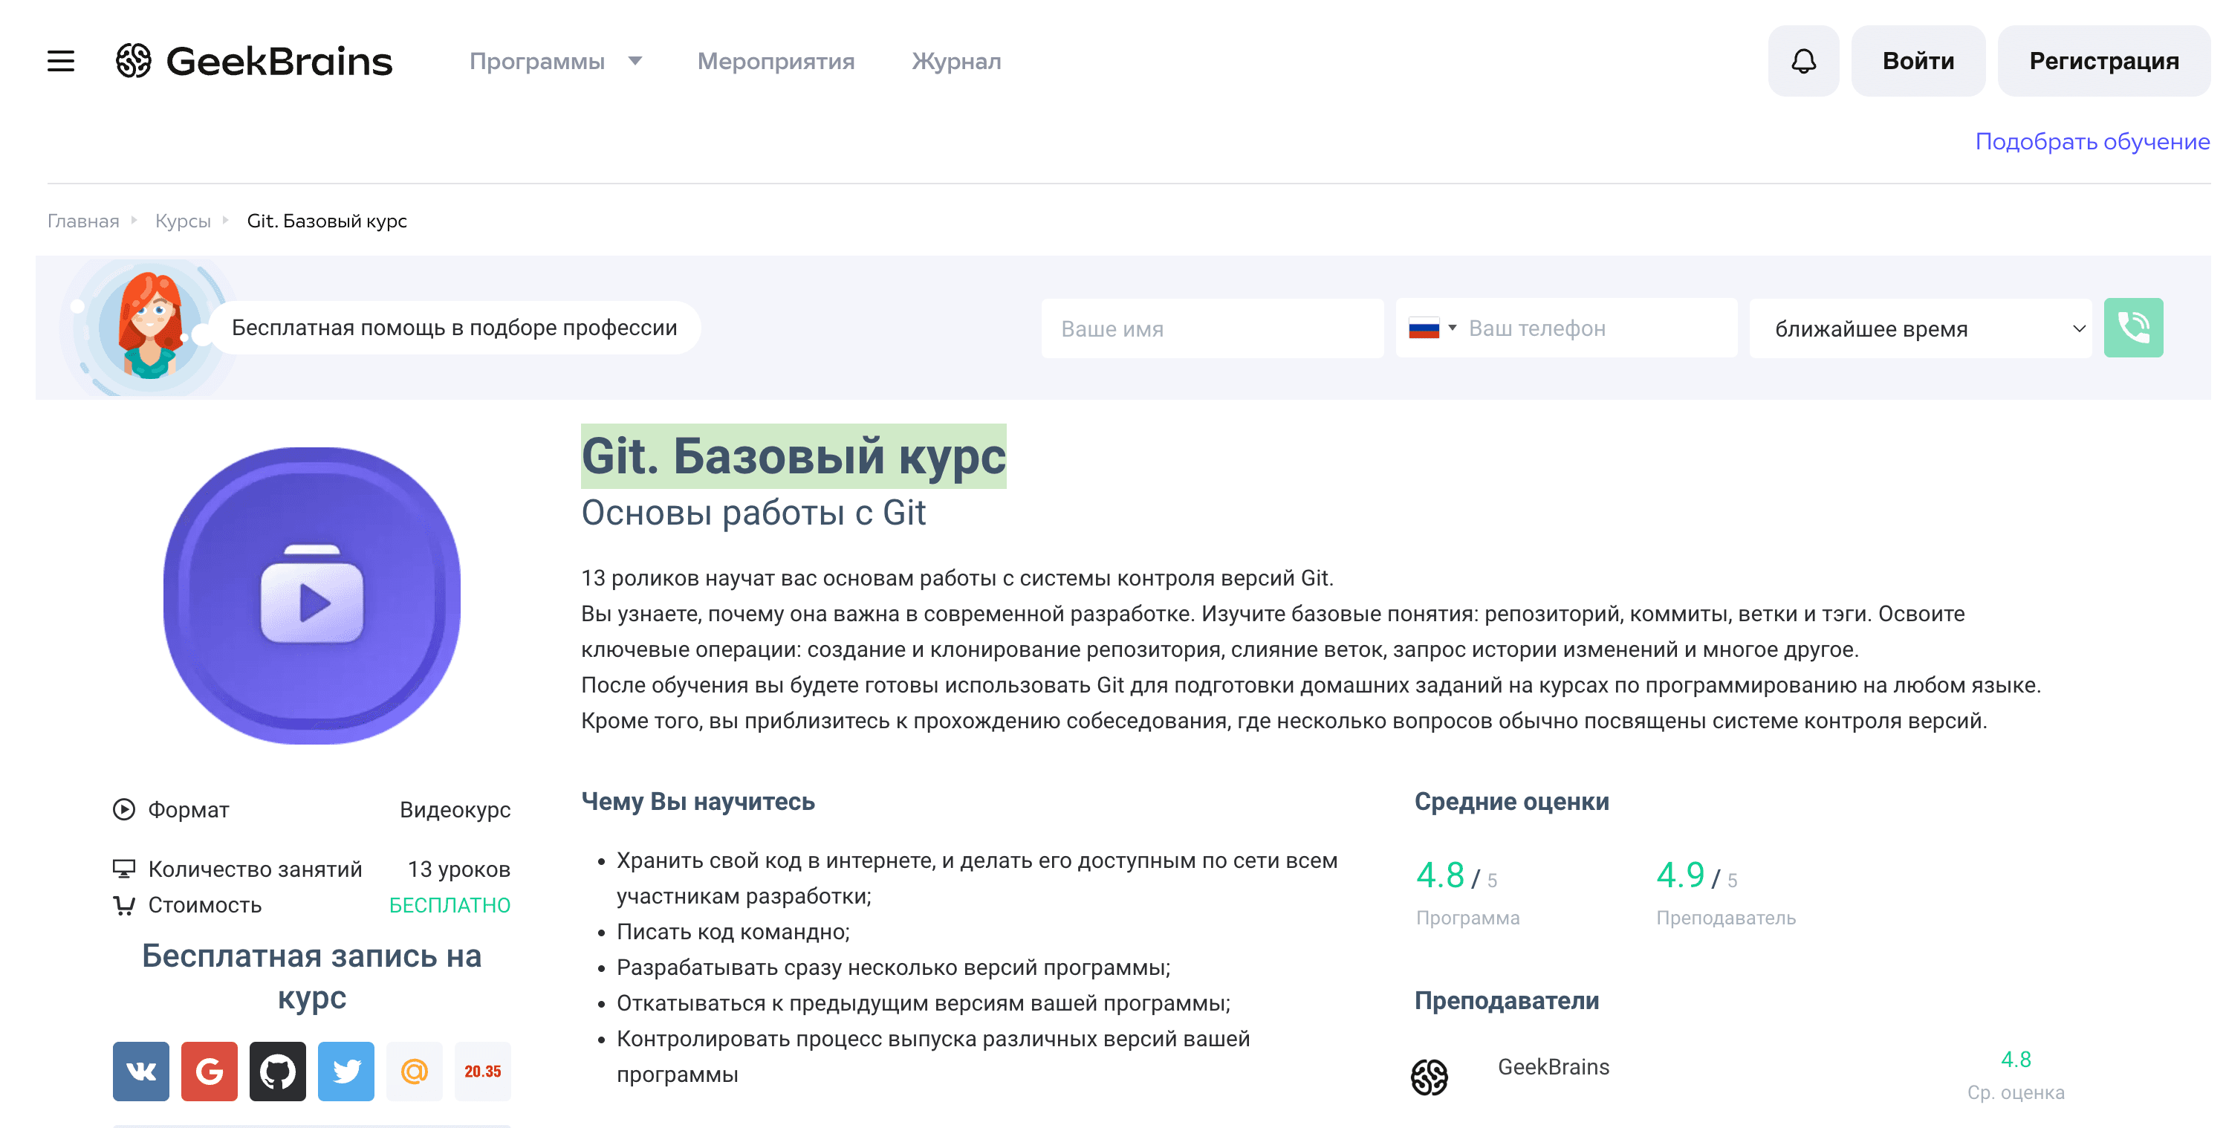
Task: Share via Twitter bird icon
Action: coord(345,1071)
